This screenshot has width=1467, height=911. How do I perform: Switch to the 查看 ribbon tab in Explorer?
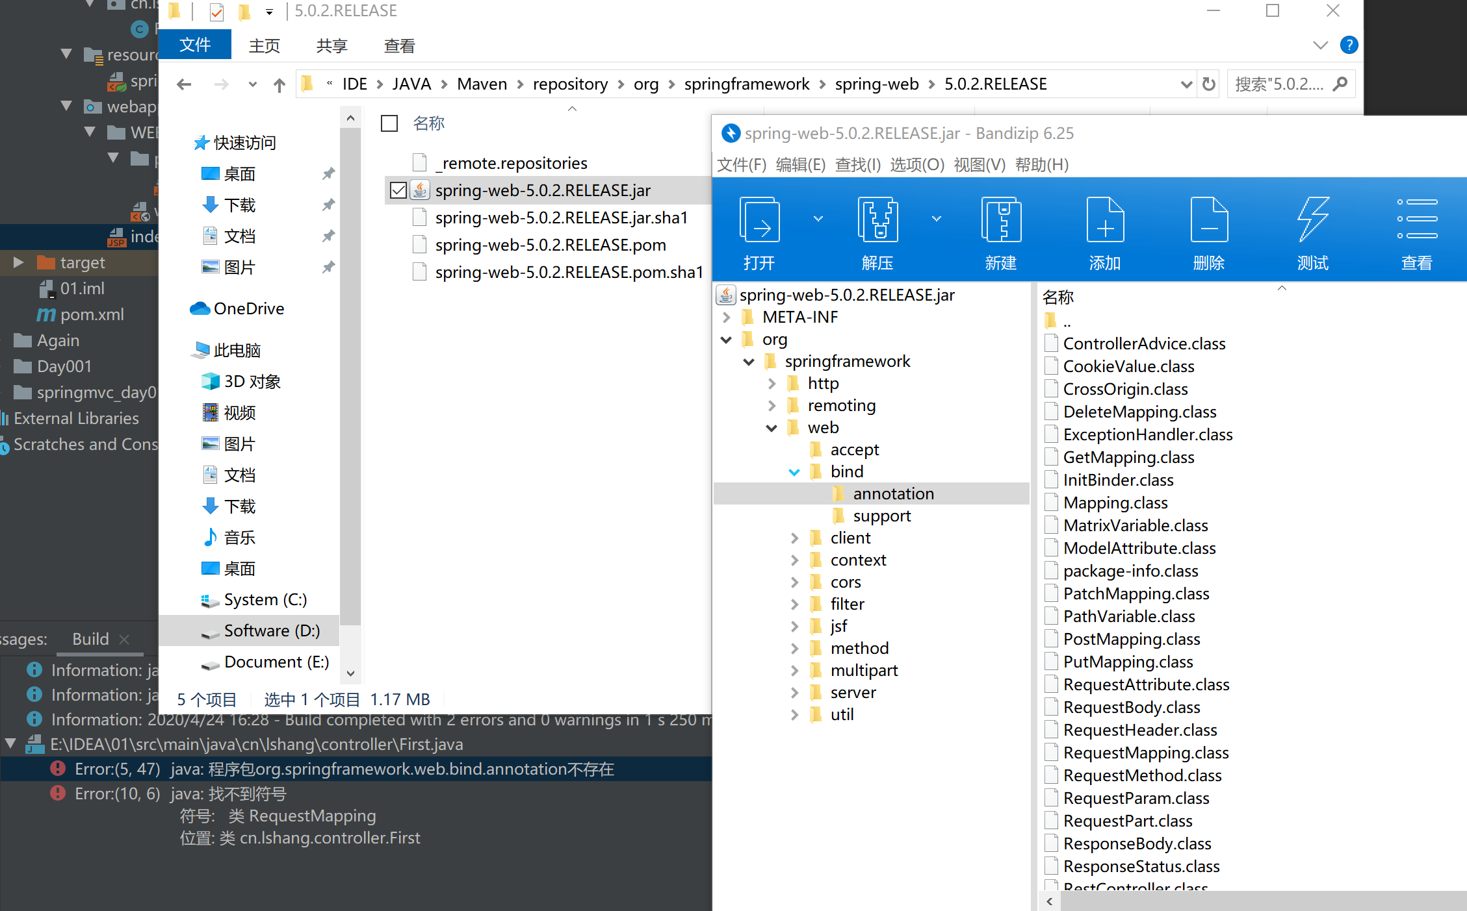399,46
